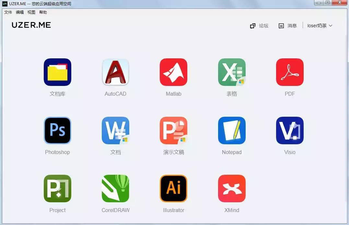Open the 文档 Word app icon
The width and height of the screenshot is (349, 225).
click(x=115, y=130)
